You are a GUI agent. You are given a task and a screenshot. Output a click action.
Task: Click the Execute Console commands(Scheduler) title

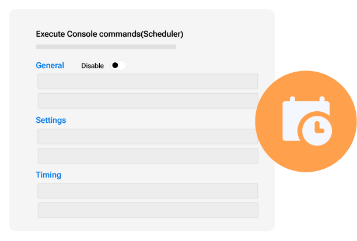(110, 34)
